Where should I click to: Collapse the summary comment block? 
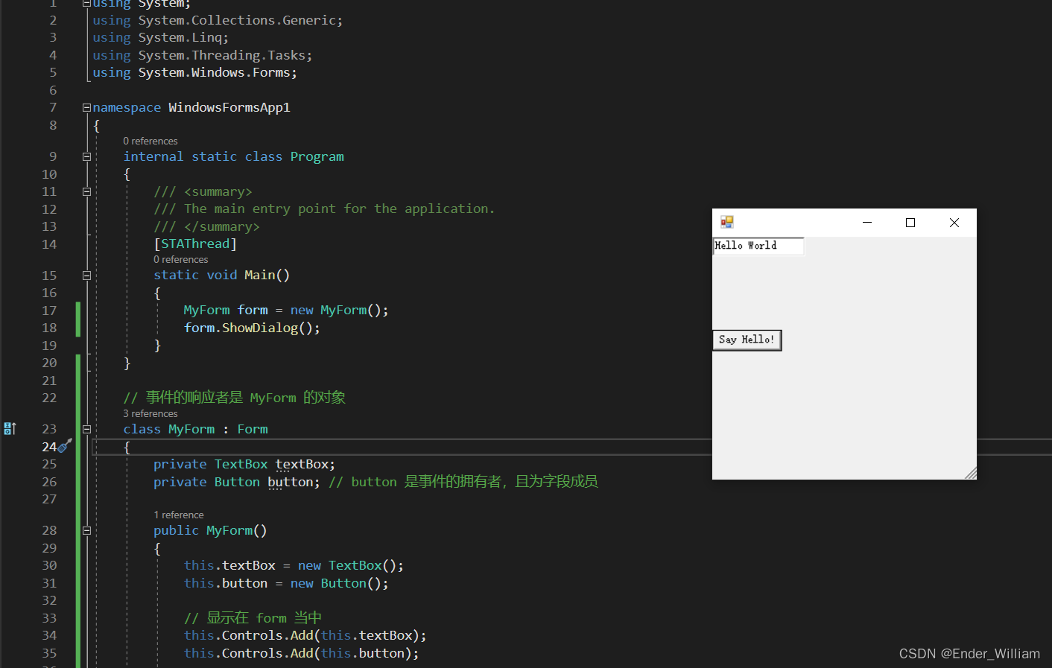[x=86, y=192]
